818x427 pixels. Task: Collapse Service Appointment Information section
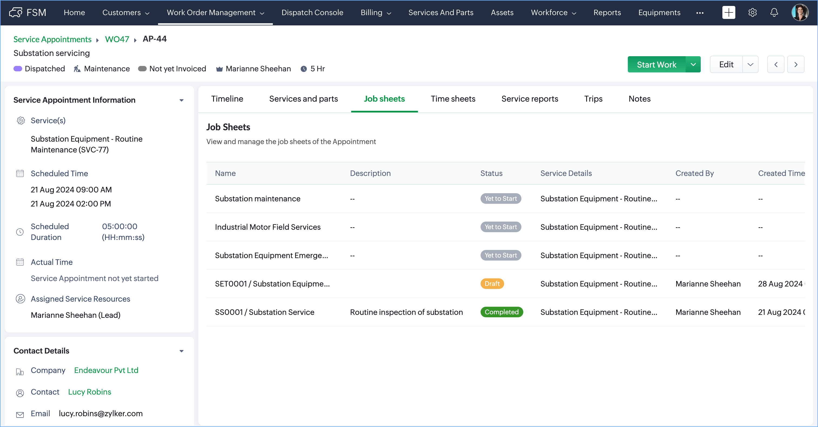point(181,100)
